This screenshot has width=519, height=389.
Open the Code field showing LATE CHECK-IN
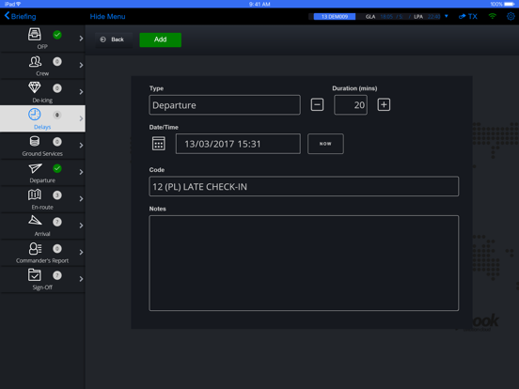304,187
